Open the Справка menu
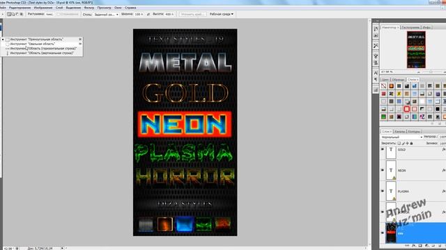 tap(130, 8)
